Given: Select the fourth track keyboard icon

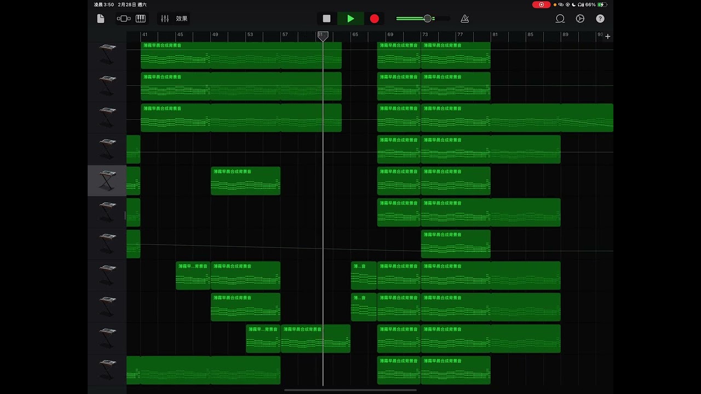Looking at the screenshot, I should coord(107,149).
